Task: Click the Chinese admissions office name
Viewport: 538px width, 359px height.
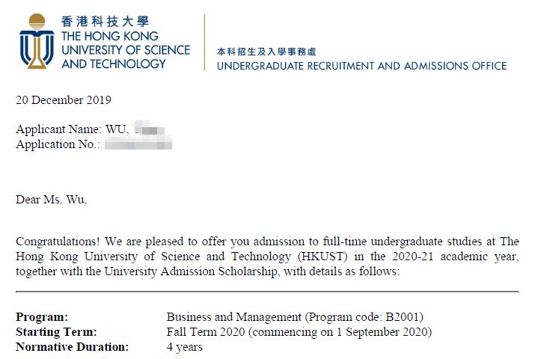Action: tap(266, 52)
